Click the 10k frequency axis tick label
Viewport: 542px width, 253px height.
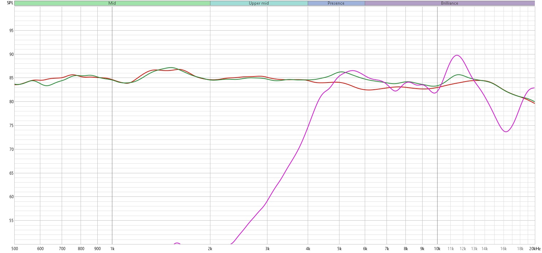coord(437,248)
